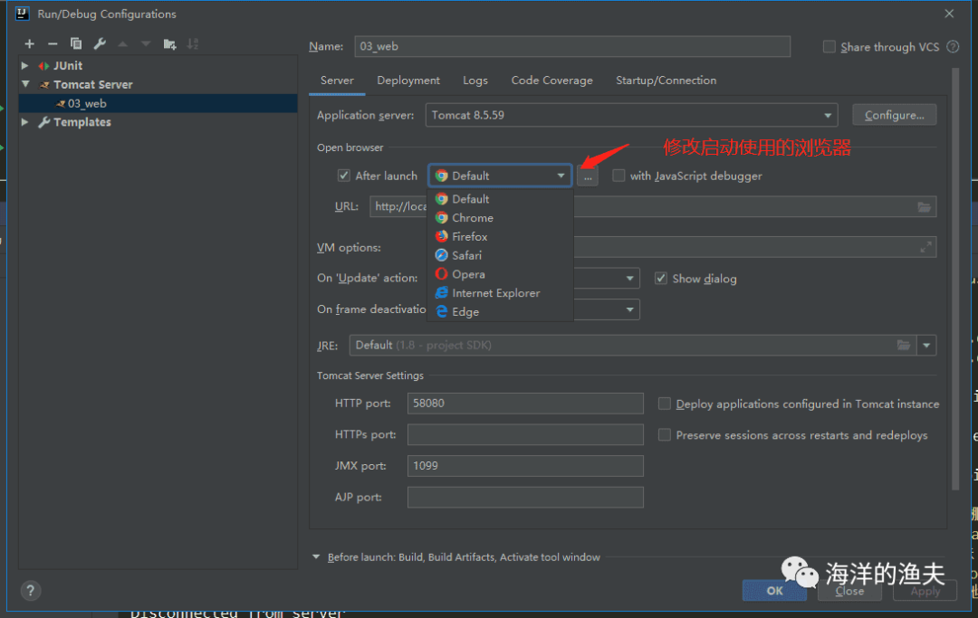The height and width of the screenshot is (618, 978).
Task: Open JRE dropdown arrow
Action: coord(926,345)
